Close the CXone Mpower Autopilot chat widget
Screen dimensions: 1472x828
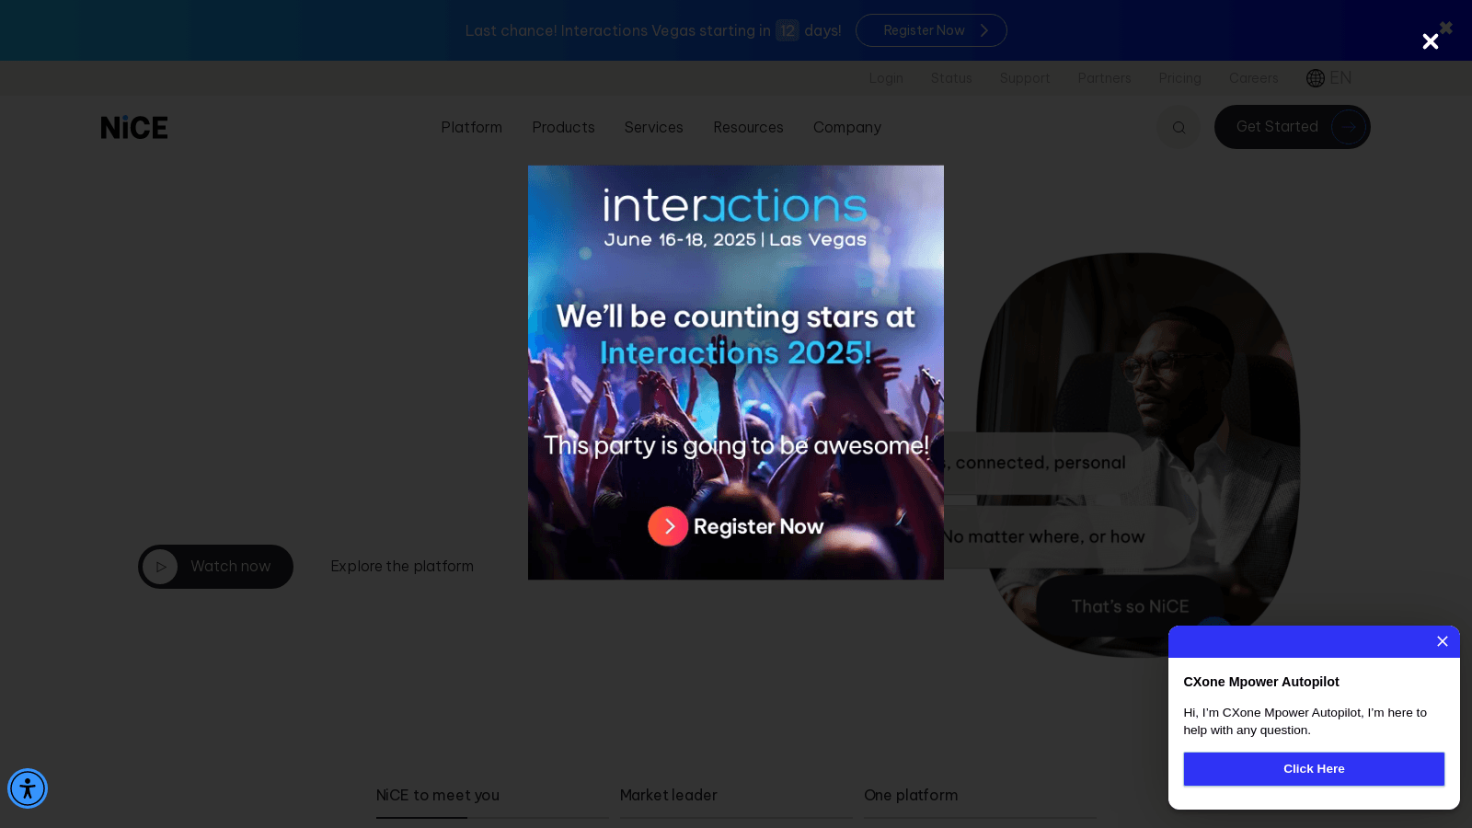point(1443,641)
